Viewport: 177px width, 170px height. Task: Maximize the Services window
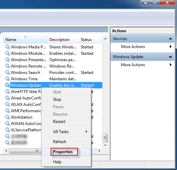coord(155,2)
